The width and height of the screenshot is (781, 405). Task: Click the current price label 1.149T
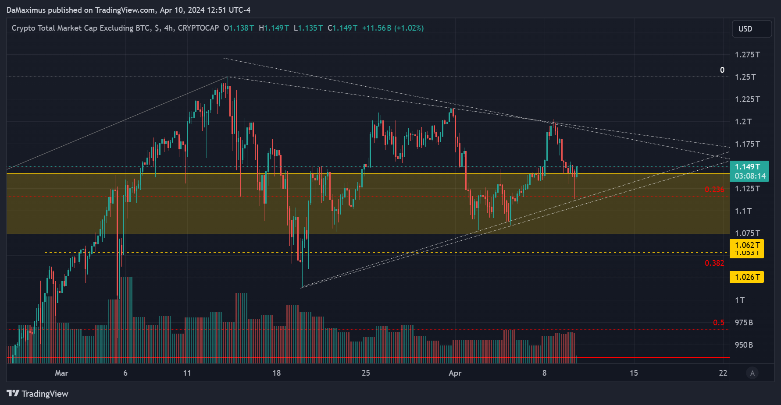point(748,166)
